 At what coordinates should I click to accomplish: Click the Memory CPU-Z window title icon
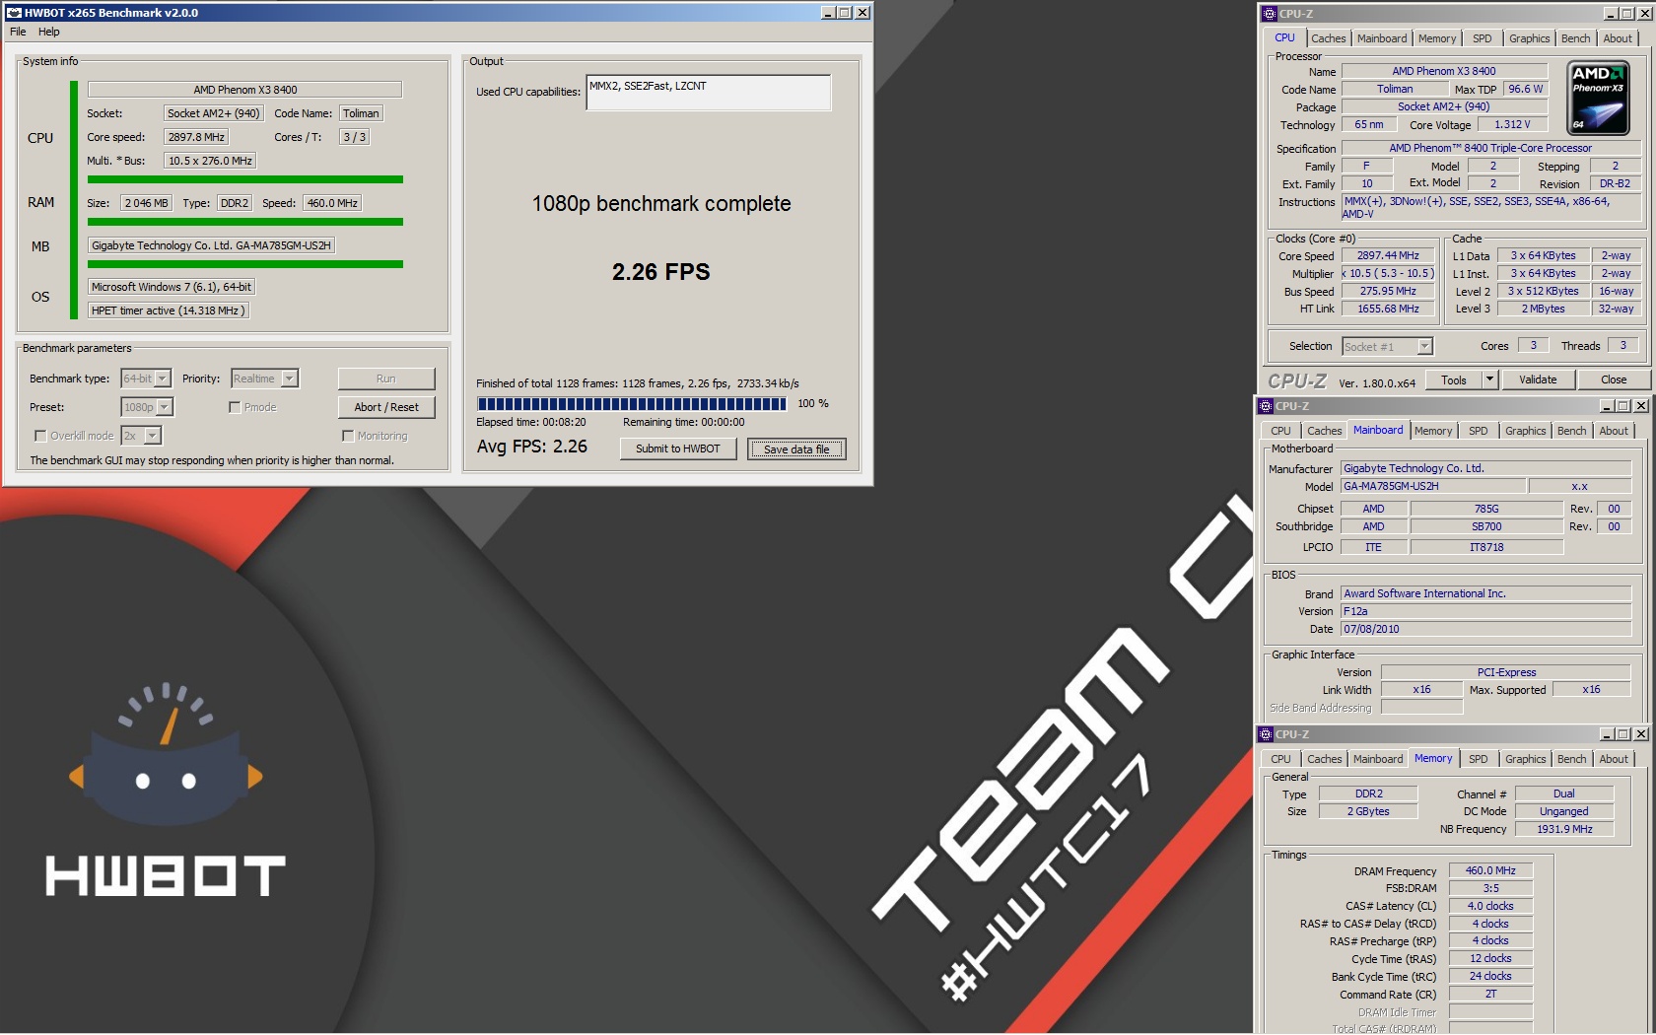1266,734
